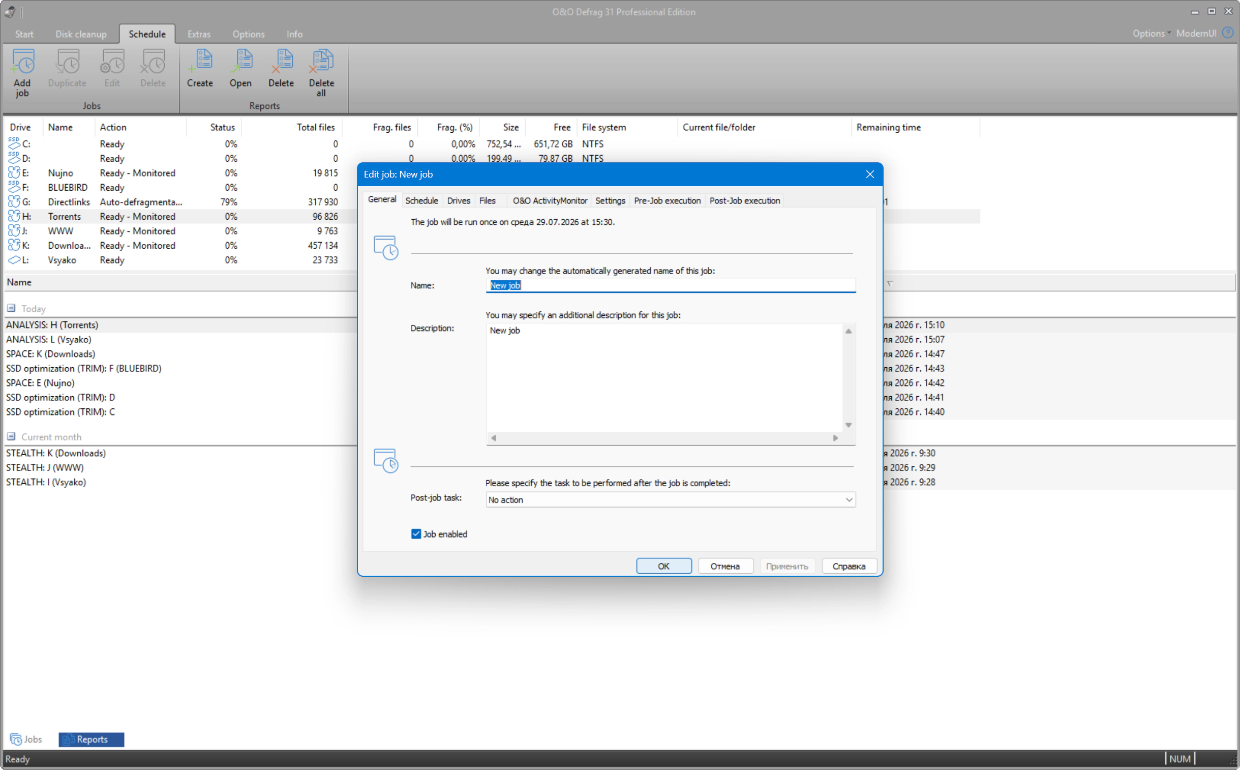
Task: Switch to the Drives tab in dialog
Action: [459, 201]
